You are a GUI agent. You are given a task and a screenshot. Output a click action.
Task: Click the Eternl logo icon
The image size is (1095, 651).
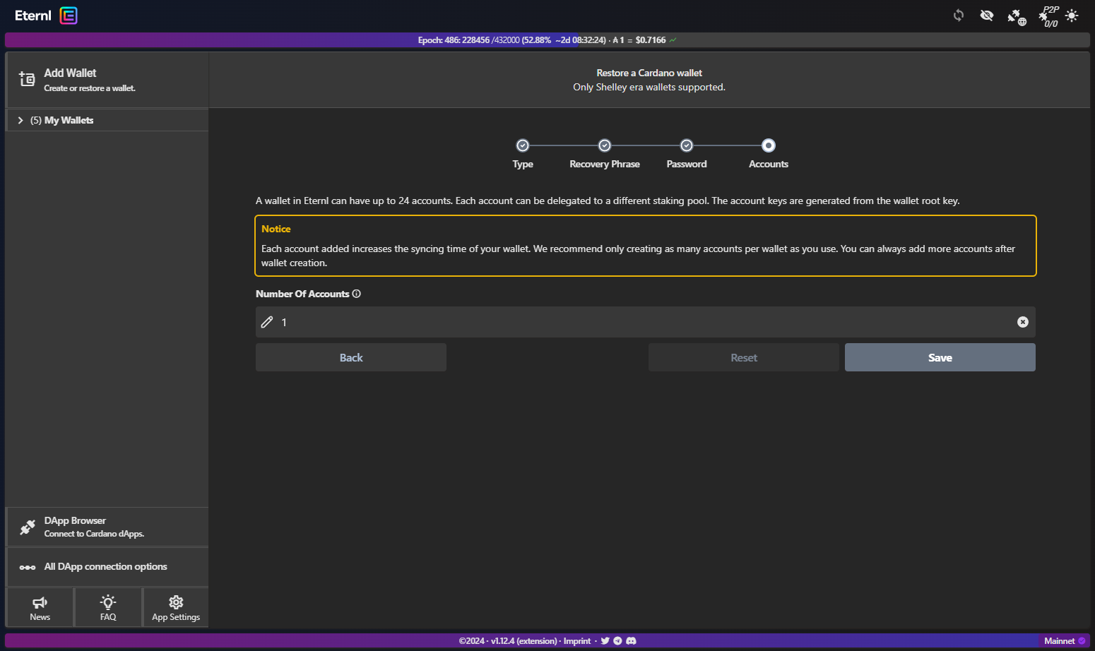click(x=69, y=16)
